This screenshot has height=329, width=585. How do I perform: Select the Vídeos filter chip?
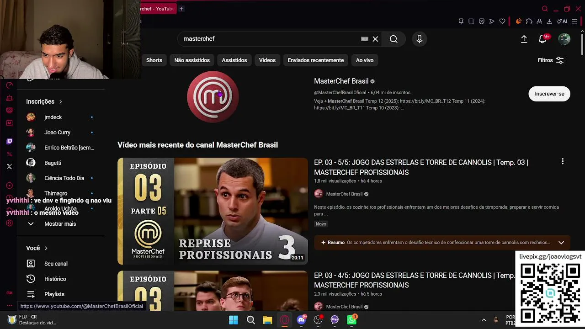(267, 60)
